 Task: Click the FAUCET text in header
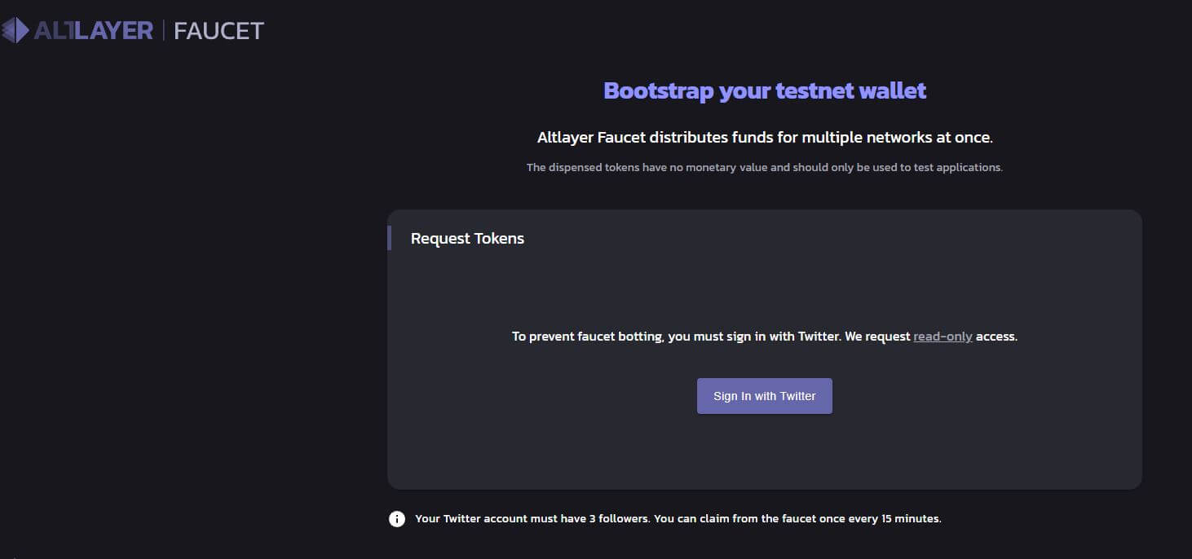pos(219,31)
